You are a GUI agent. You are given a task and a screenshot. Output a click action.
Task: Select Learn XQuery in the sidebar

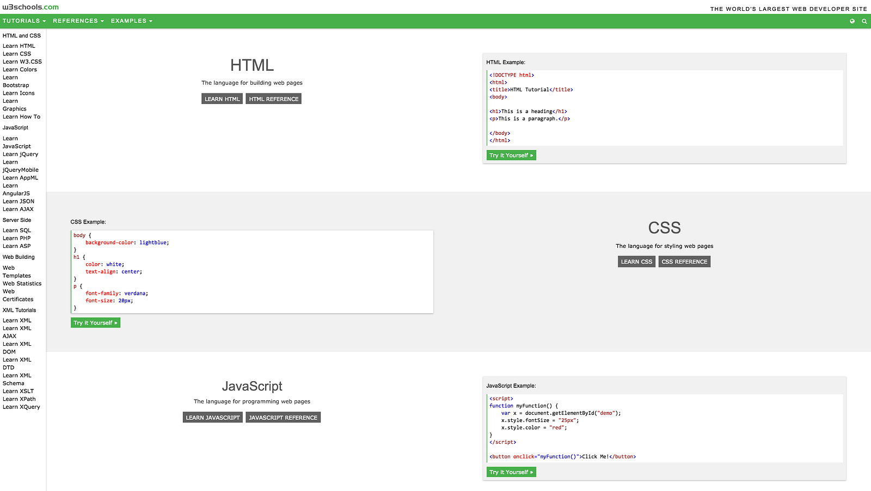21,407
